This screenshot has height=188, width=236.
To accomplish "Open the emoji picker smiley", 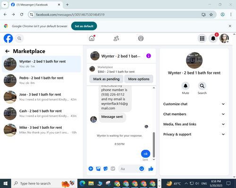I will point(142,169).
